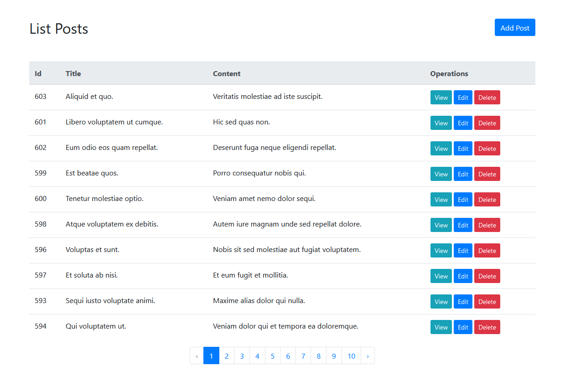Click the Add Post button
Viewport: 565px width, 376px height.
514,28
